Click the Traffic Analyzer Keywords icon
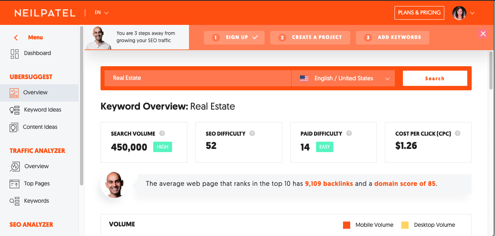Screen dimensions: 495x236 click(x=14, y=201)
